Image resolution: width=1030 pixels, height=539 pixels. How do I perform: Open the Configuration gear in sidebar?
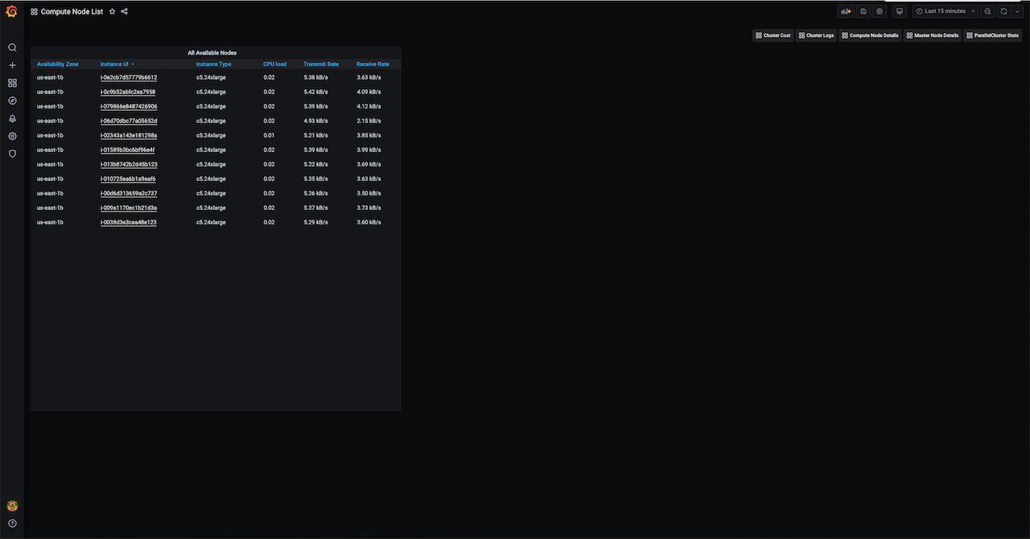pos(12,136)
